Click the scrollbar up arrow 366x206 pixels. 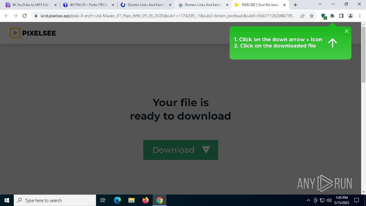click(x=364, y=24)
